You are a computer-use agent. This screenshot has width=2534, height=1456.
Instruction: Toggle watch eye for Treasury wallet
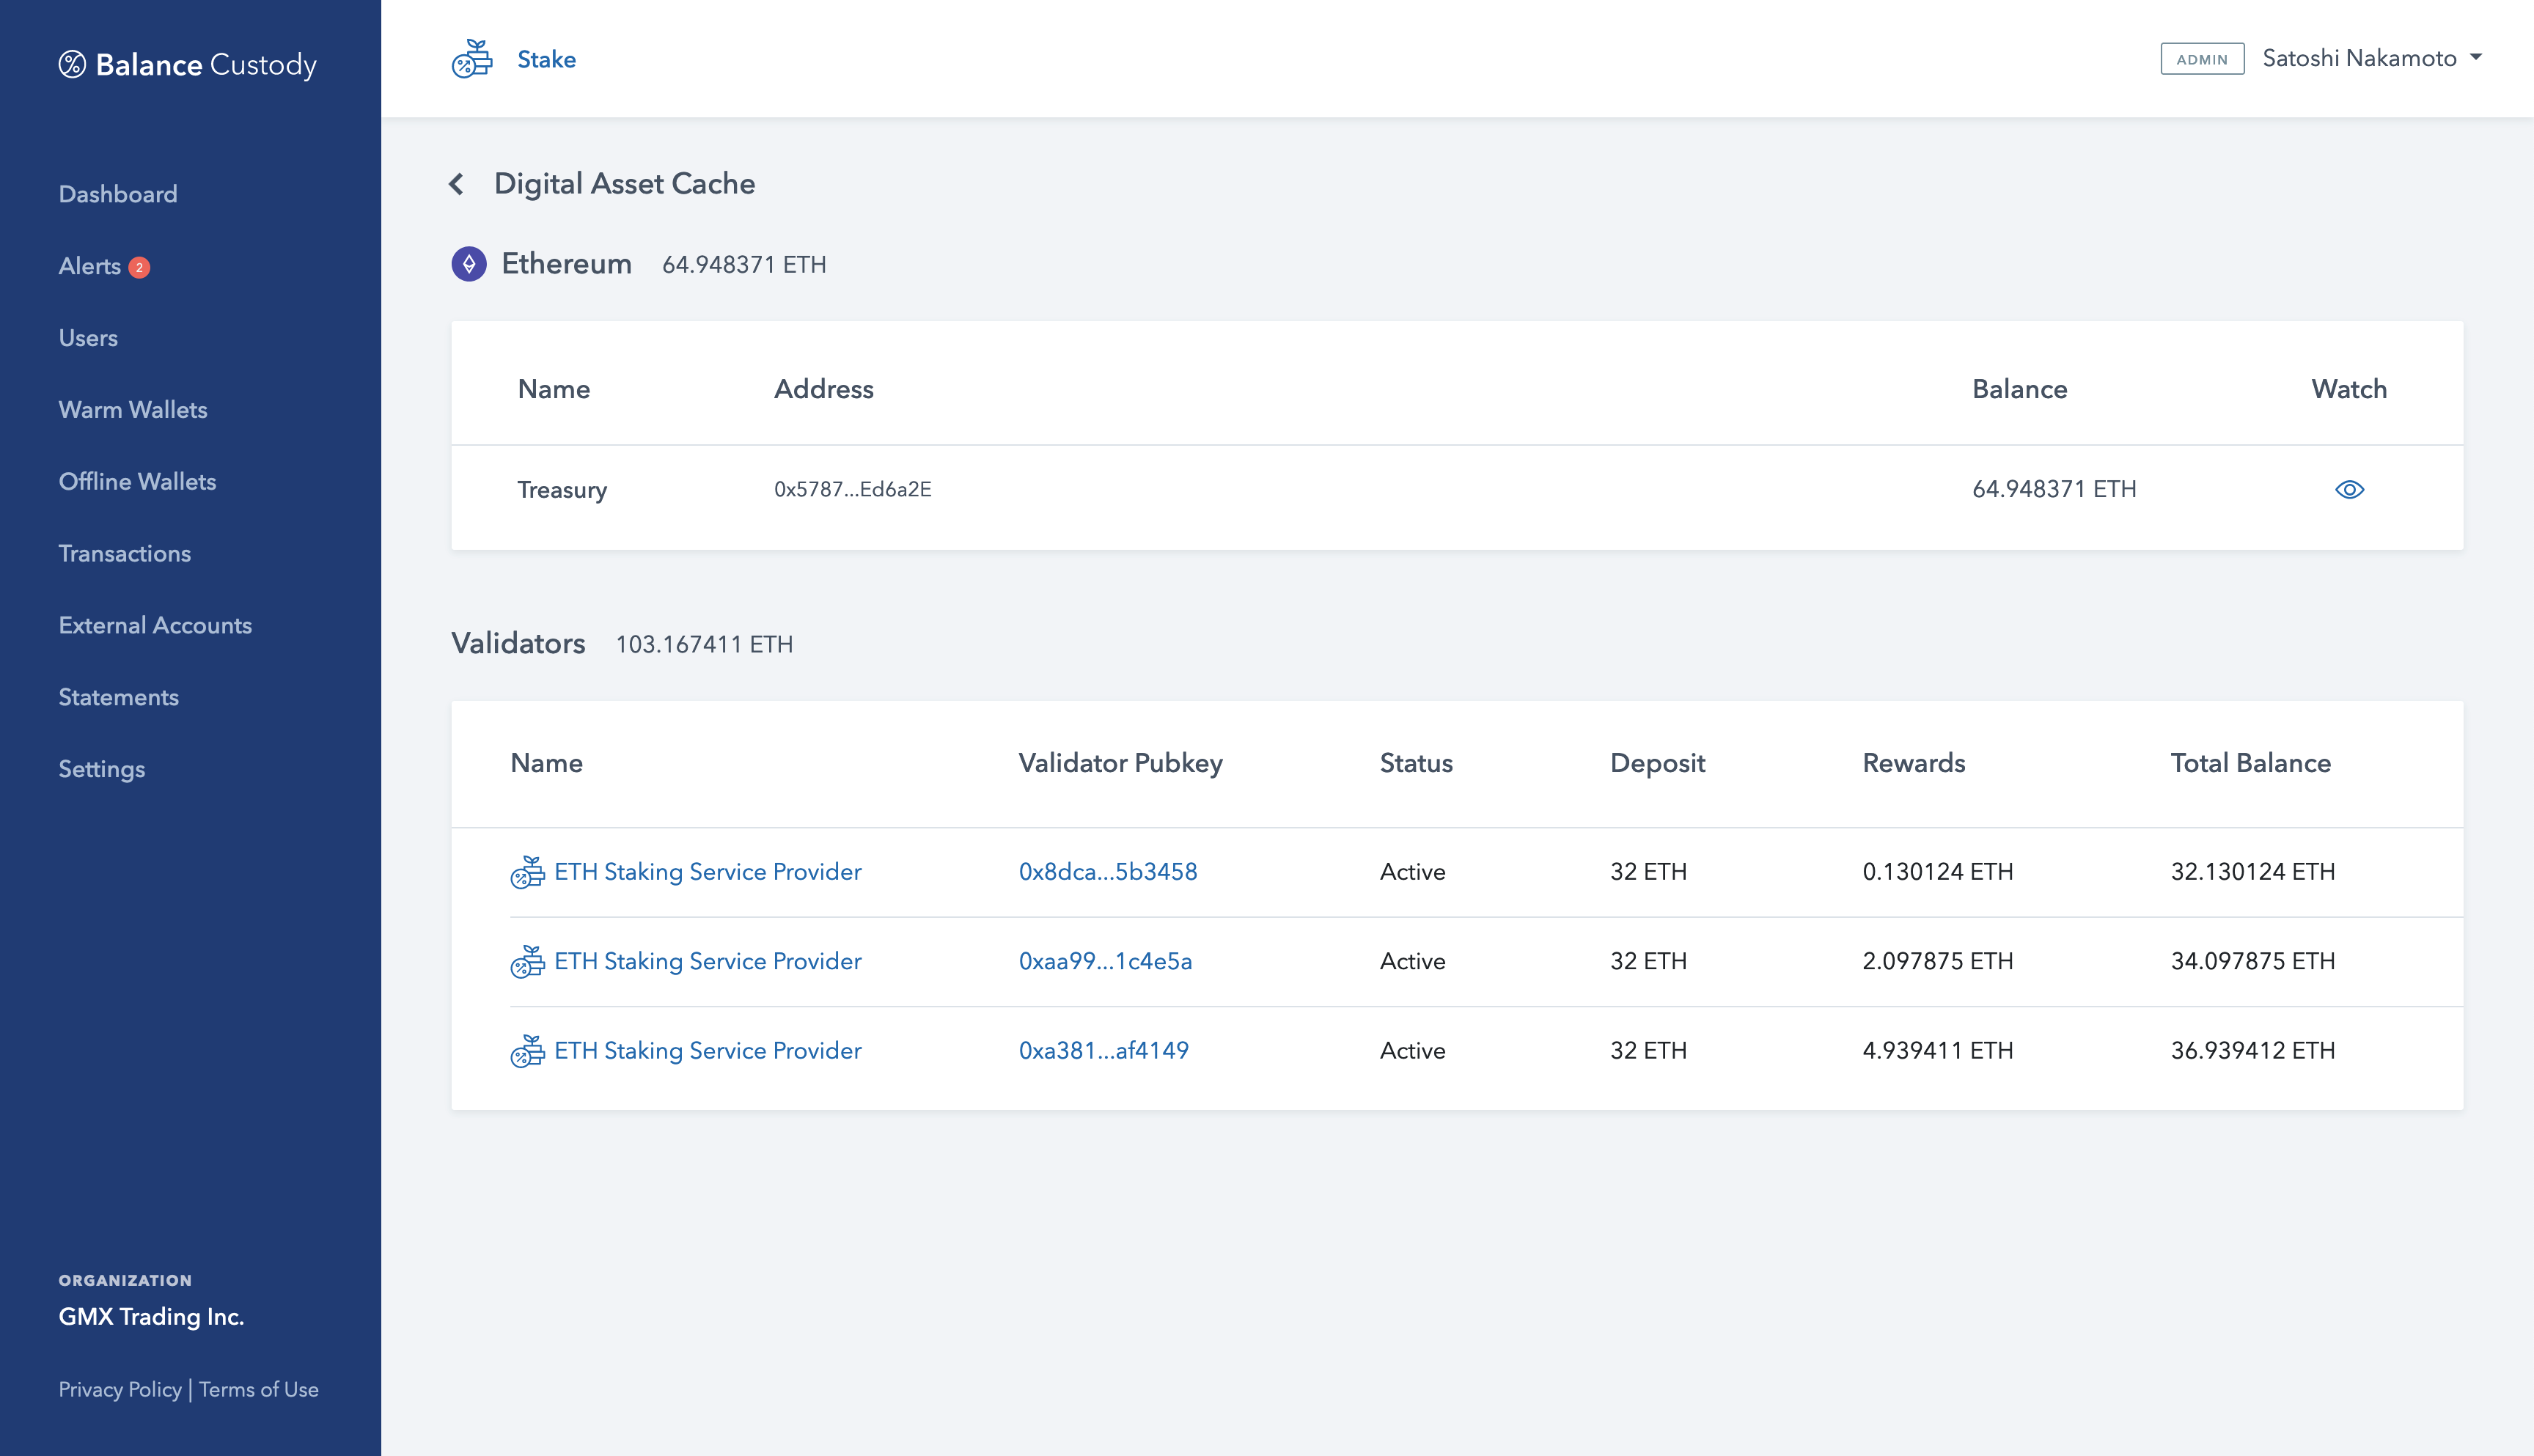point(2349,489)
